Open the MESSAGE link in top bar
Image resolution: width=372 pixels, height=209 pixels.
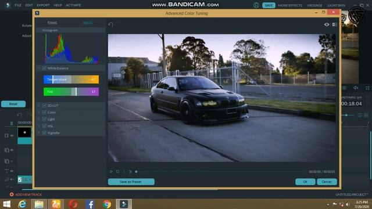click(x=315, y=5)
